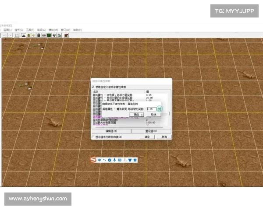
Task: Click the selection brush toolbar icon
Action: pos(17,35)
